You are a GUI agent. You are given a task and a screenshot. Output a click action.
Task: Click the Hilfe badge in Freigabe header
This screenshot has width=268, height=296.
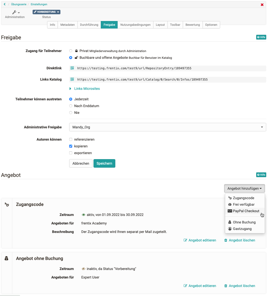pyautogui.click(x=261, y=37)
